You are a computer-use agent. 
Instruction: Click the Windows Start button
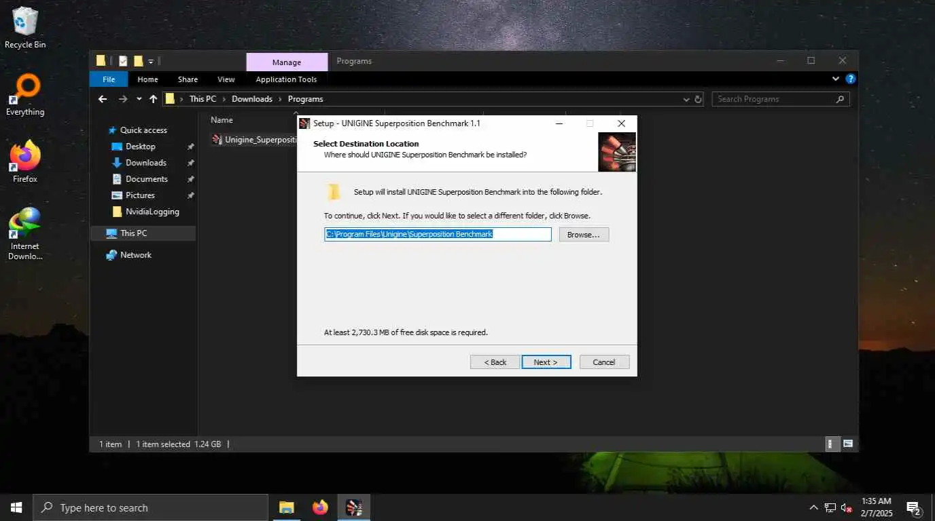coord(16,507)
